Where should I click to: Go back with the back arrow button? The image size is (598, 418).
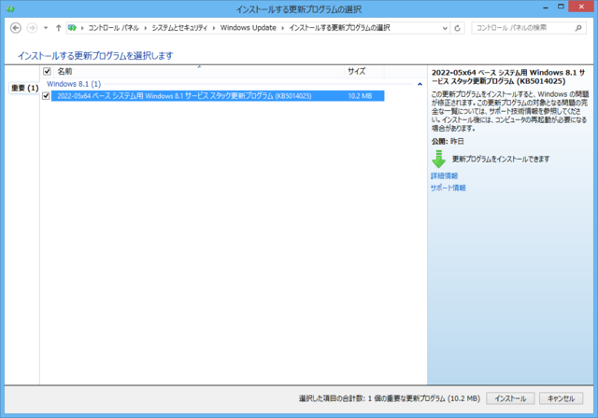coord(16,28)
